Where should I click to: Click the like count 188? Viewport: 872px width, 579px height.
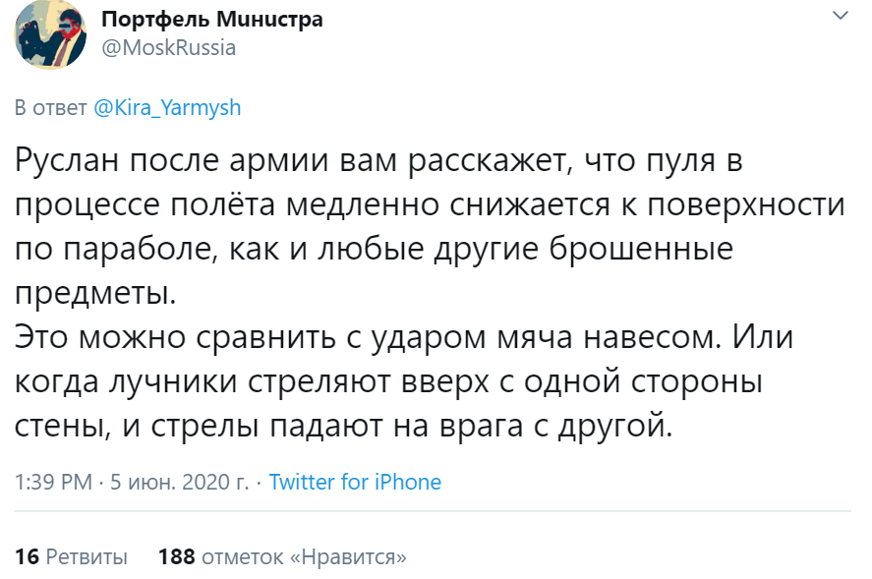pyautogui.click(x=177, y=557)
